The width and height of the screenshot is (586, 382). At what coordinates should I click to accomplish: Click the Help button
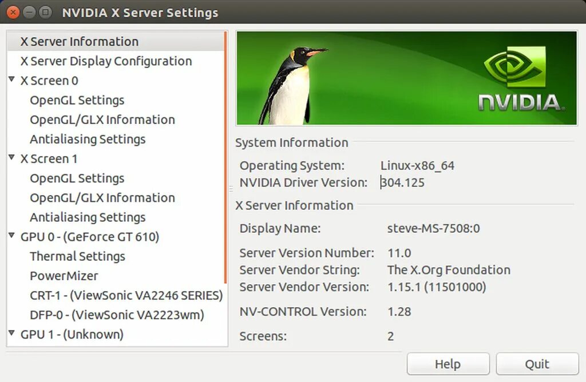coord(448,364)
